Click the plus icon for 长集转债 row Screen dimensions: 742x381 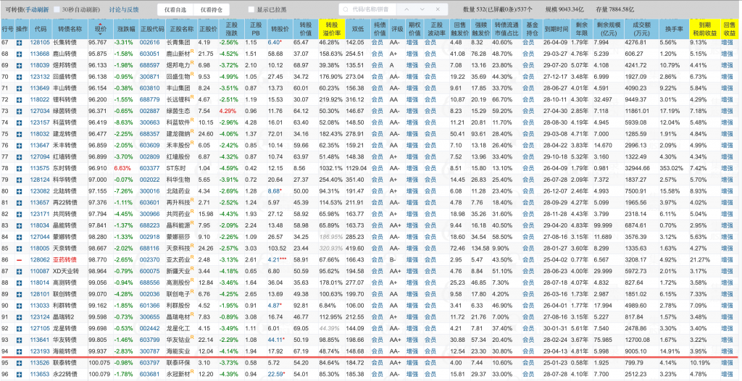pos(19,43)
